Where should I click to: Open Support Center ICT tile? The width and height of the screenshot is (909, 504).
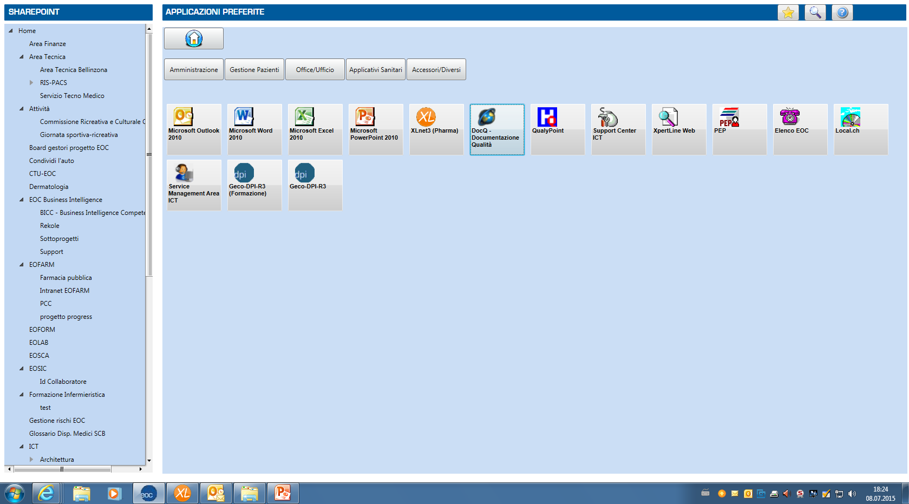(618, 129)
